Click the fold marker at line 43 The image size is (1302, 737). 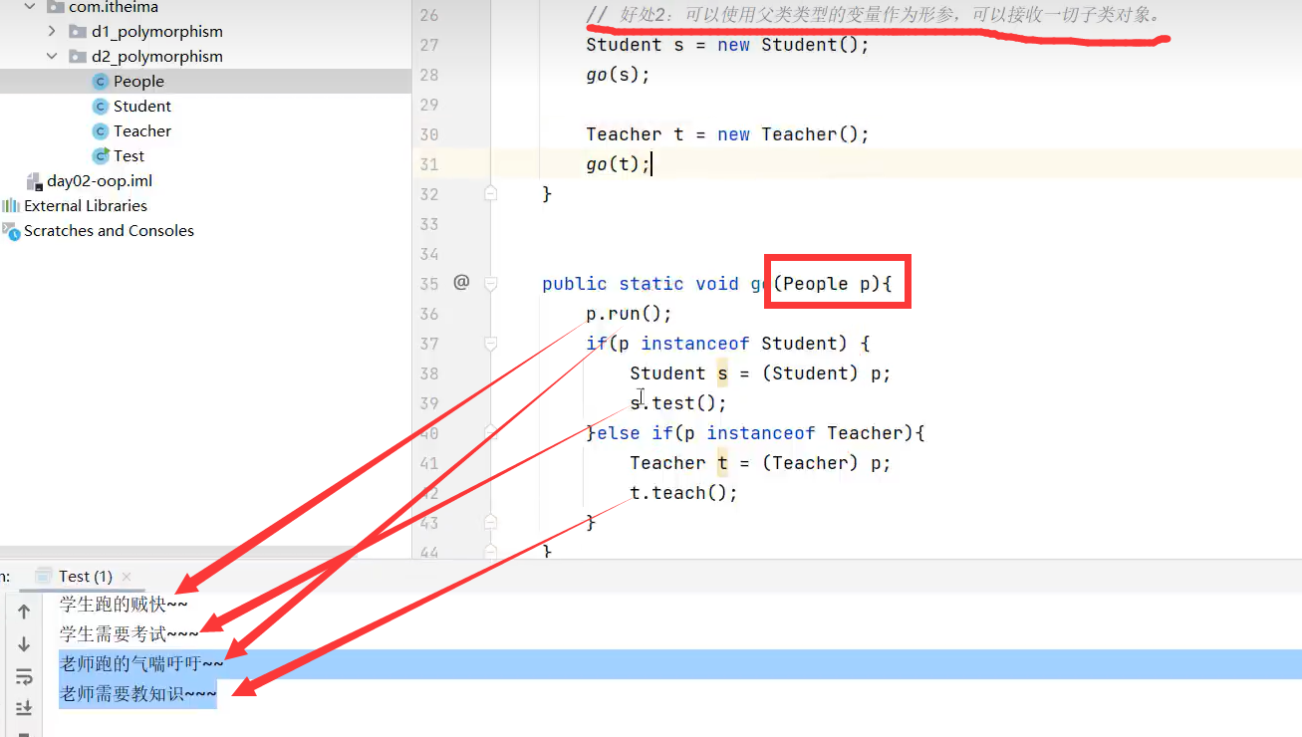tap(490, 521)
